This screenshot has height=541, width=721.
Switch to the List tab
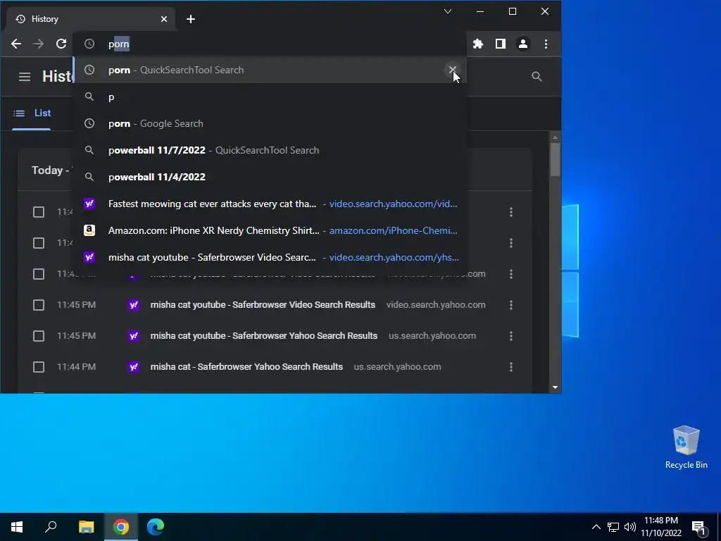tap(32, 113)
